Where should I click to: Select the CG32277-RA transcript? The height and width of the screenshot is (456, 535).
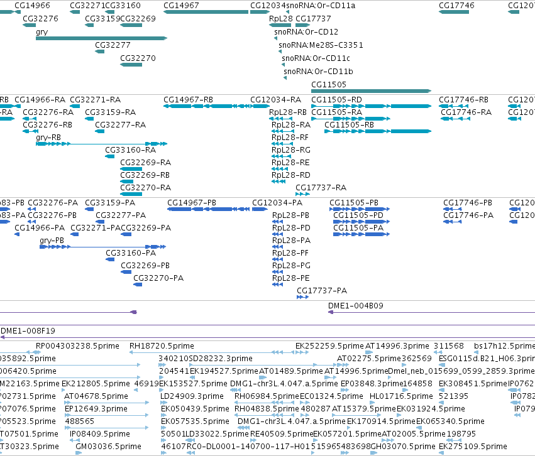coord(99,131)
